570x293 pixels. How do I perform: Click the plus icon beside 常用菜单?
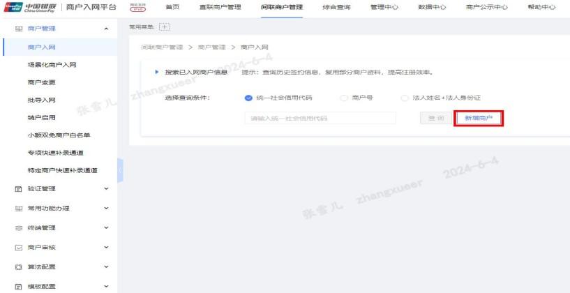point(165,27)
